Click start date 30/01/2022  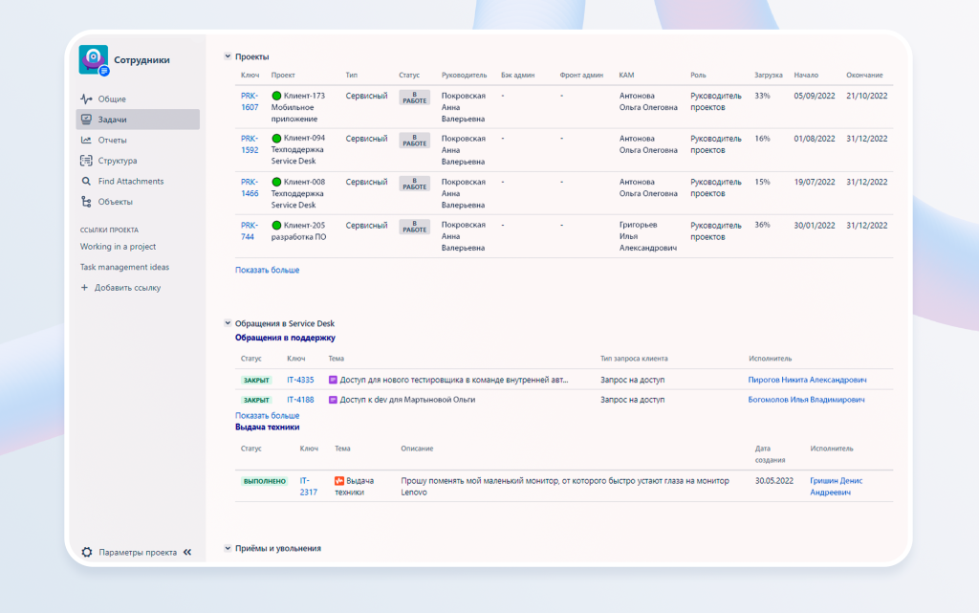tap(815, 226)
